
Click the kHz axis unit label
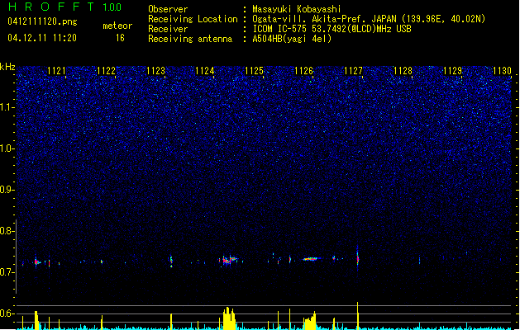7,67
